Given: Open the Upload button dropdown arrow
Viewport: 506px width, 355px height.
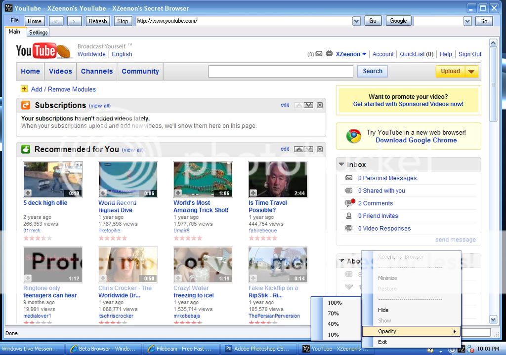Looking at the screenshot, I should point(471,72).
